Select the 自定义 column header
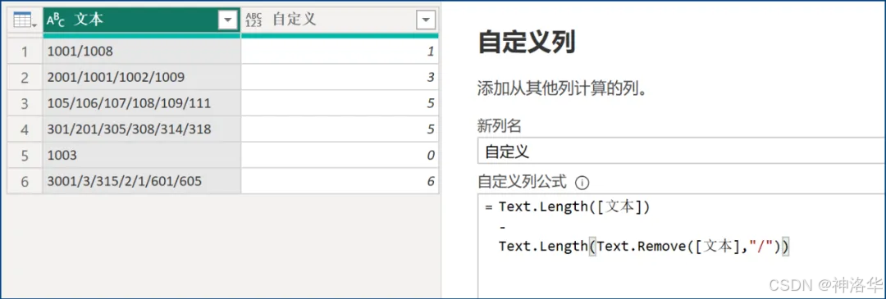This screenshot has height=299, width=886. (x=340, y=20)
